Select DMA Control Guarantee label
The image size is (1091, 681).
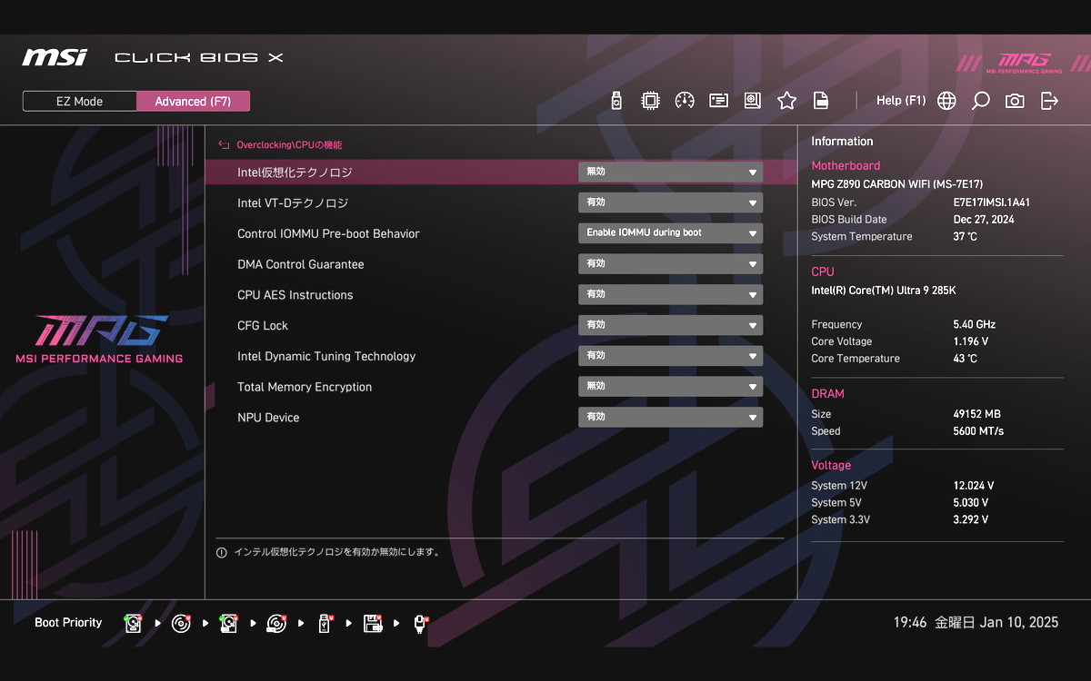(301, 264)
